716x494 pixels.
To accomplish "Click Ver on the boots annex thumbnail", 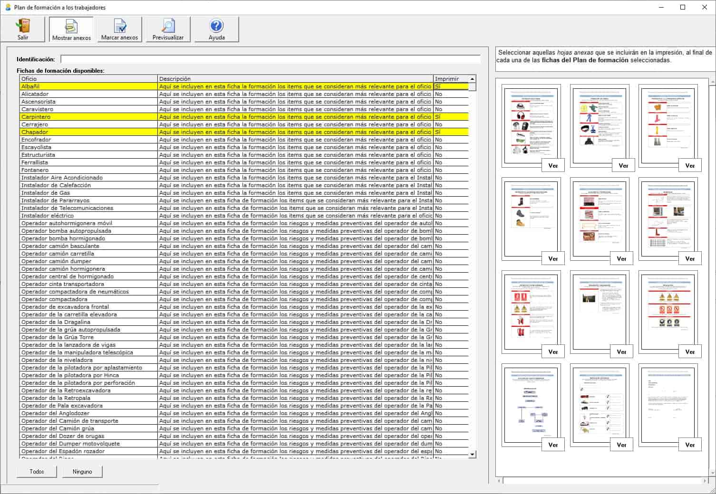I will pos(553,258).
